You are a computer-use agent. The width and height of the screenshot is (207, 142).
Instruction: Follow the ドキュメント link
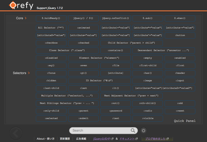pos(128,139)
